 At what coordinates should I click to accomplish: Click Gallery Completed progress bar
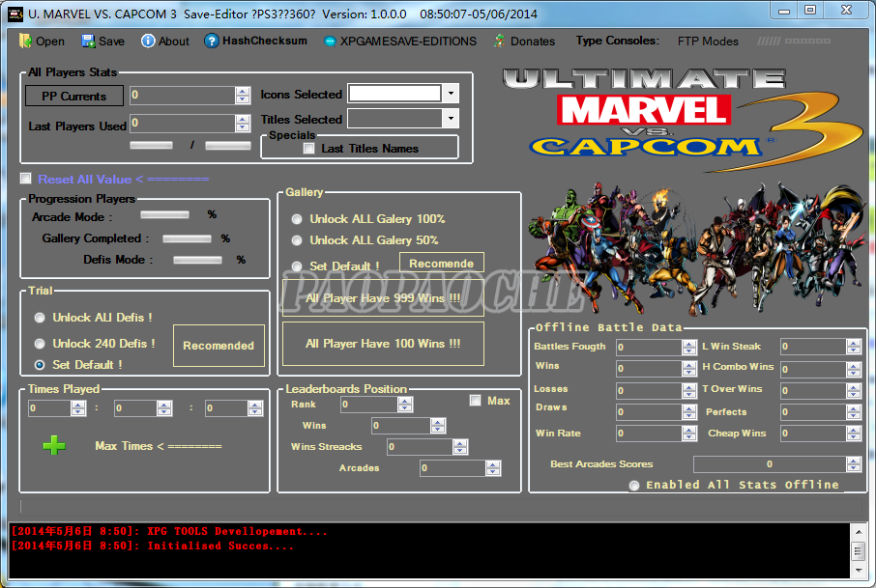pos(188,238)
